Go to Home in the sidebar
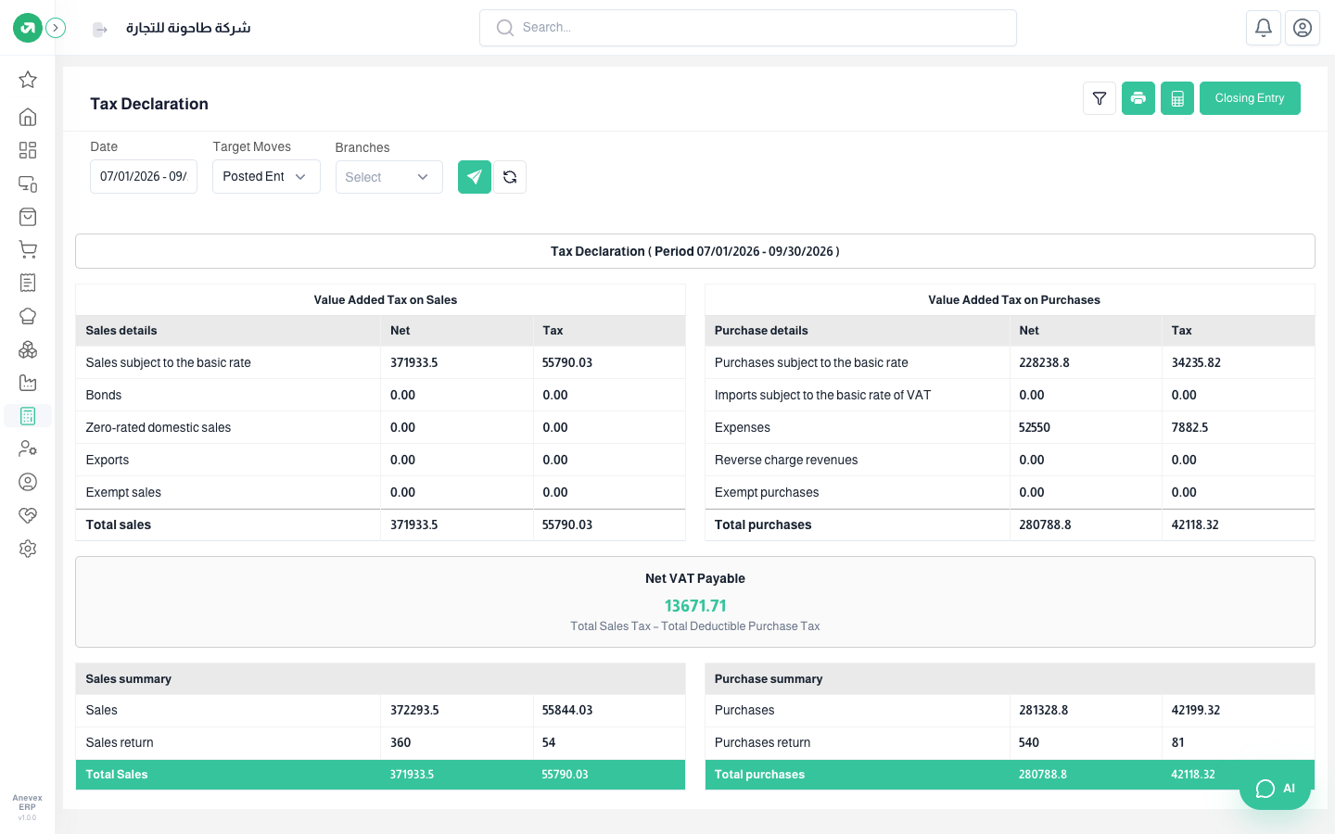1335x834 pixels. (28, 117)
